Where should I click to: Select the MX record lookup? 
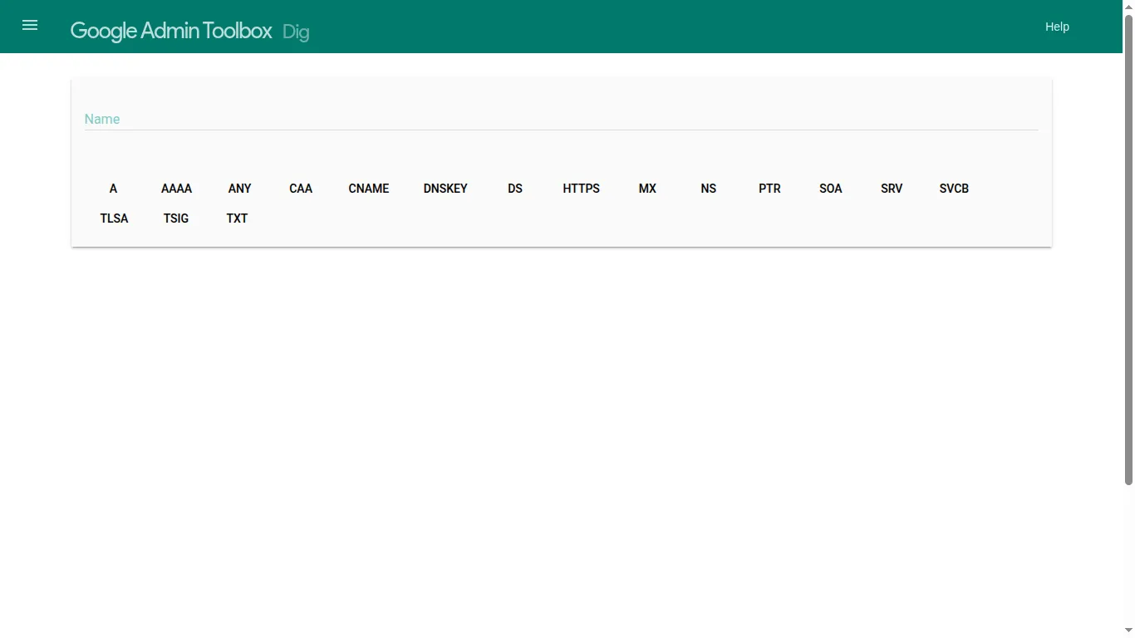tap(647, 189)
